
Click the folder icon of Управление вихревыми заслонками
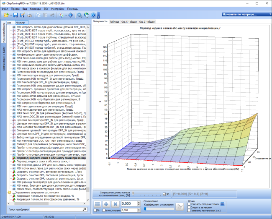click(10, 193)
